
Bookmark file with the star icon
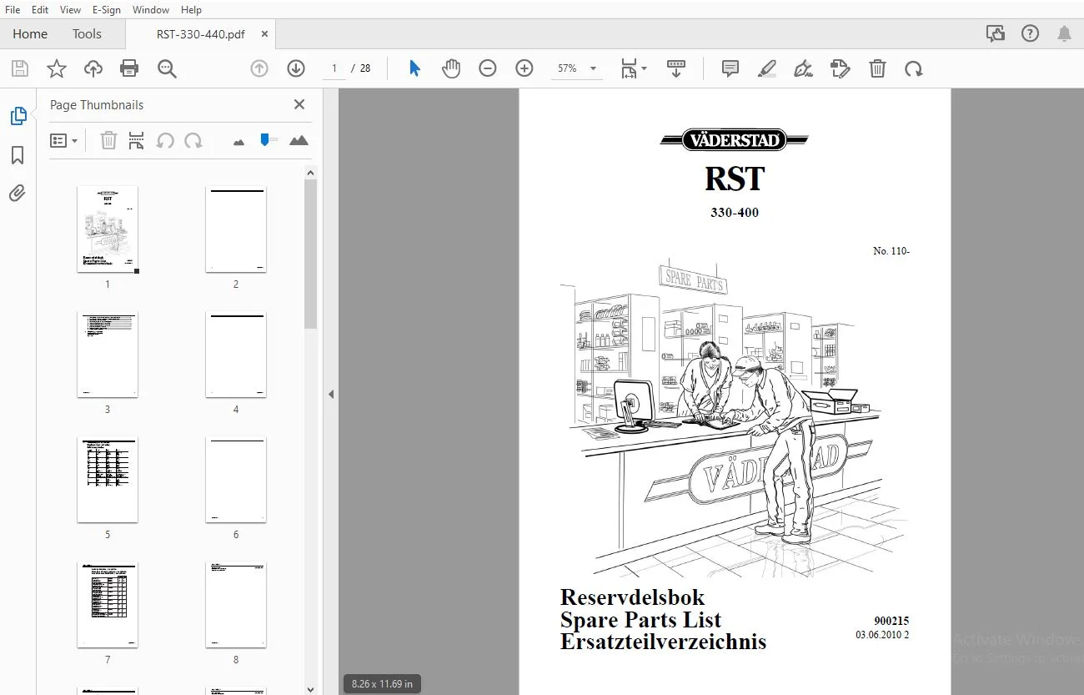(x=56, y=68)
